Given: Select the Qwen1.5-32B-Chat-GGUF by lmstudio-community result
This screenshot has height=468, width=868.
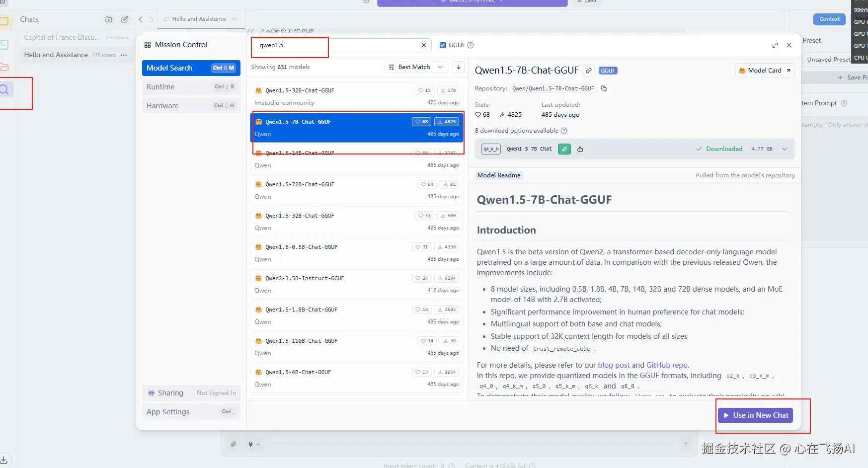Looking at the screenshot, I should [x=357, y=96].
